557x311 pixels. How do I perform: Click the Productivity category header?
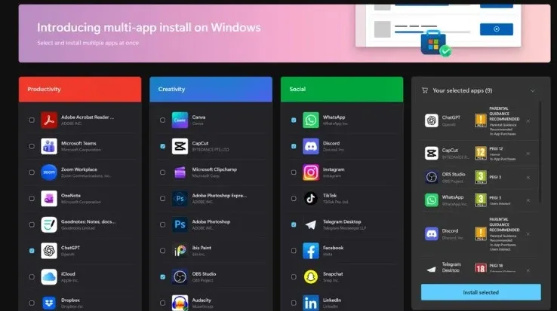(x=80, y=90)
